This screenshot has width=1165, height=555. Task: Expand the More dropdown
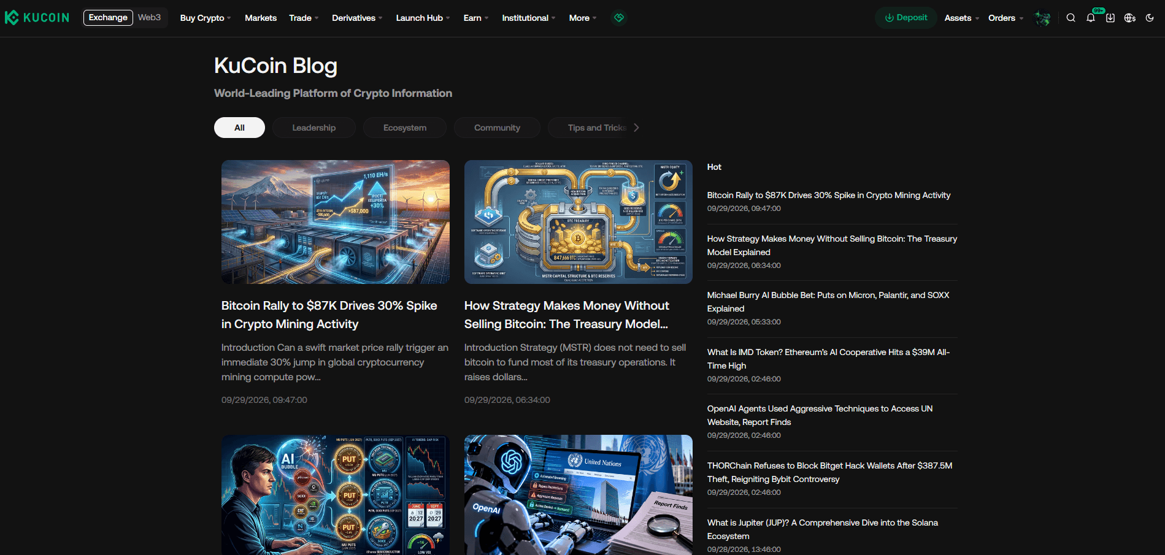click(x=583, y=18)
